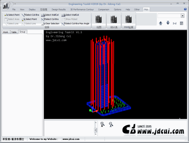
Task: Switch to the Display tab
Action: [x=32, y=9]
